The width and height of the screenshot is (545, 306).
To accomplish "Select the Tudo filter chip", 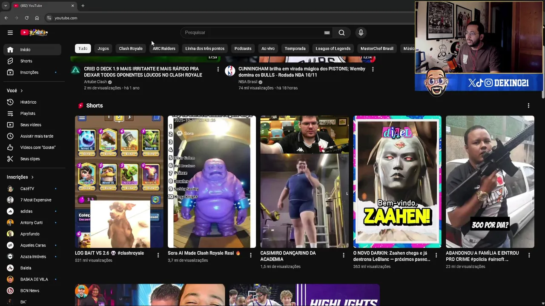I will tap(83, 48).
